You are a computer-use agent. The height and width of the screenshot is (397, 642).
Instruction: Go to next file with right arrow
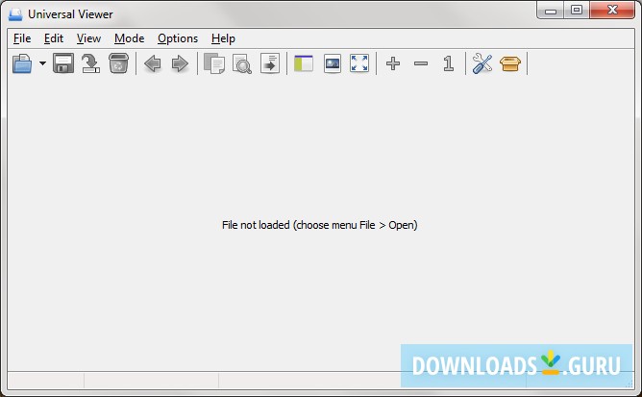point(180,63)
